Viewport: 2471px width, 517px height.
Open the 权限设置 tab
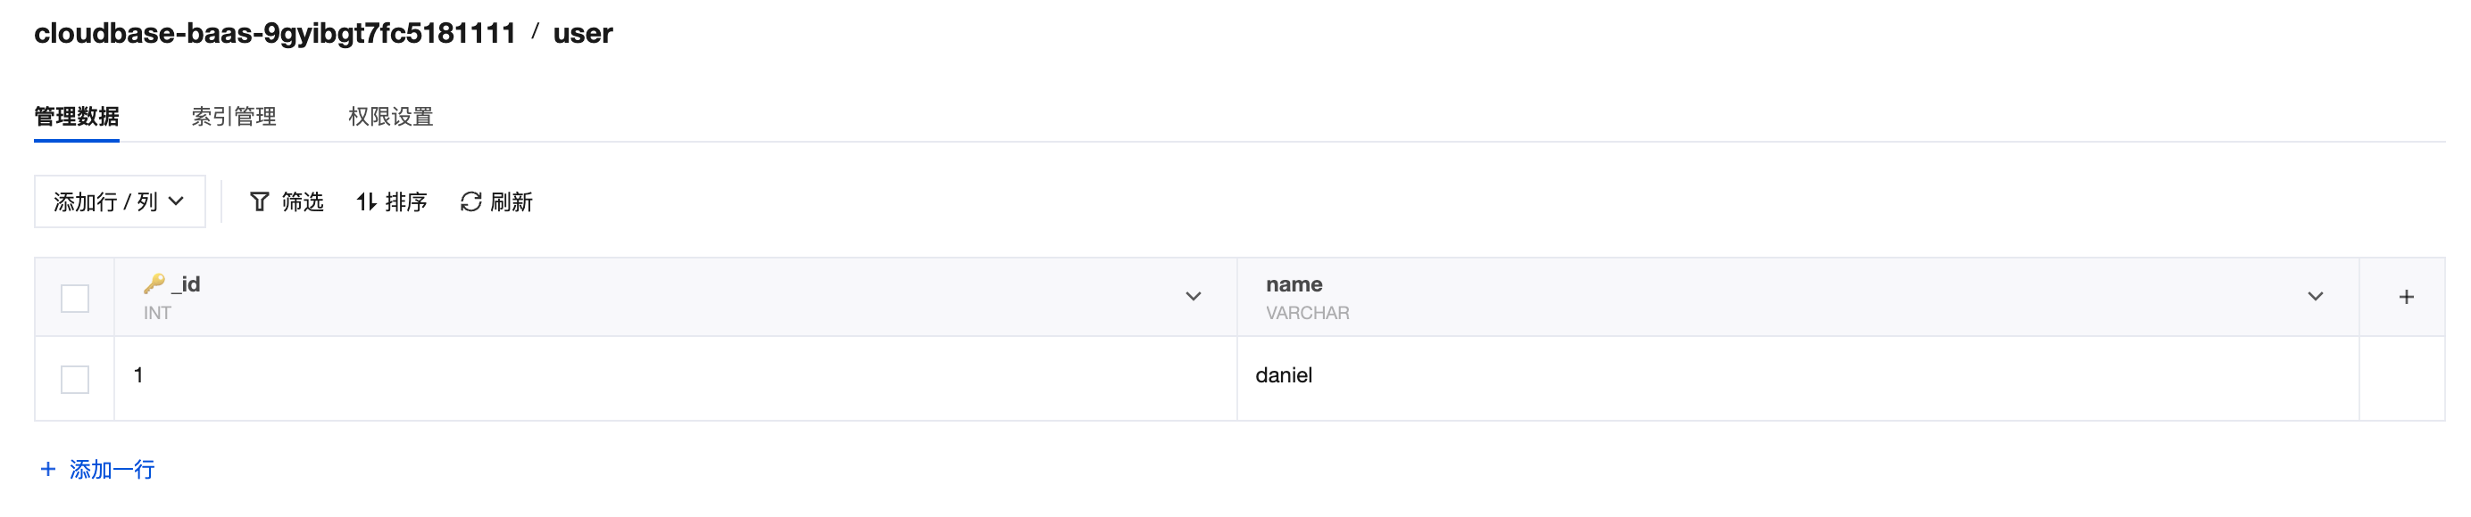[390, 117]
